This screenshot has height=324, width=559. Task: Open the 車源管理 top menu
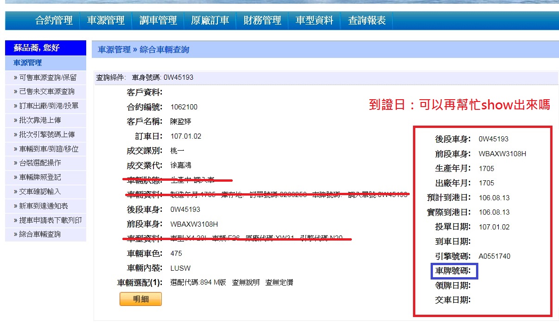106,20
